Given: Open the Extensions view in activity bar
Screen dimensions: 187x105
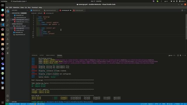Looking at the screenshot, I should point(8,34).
